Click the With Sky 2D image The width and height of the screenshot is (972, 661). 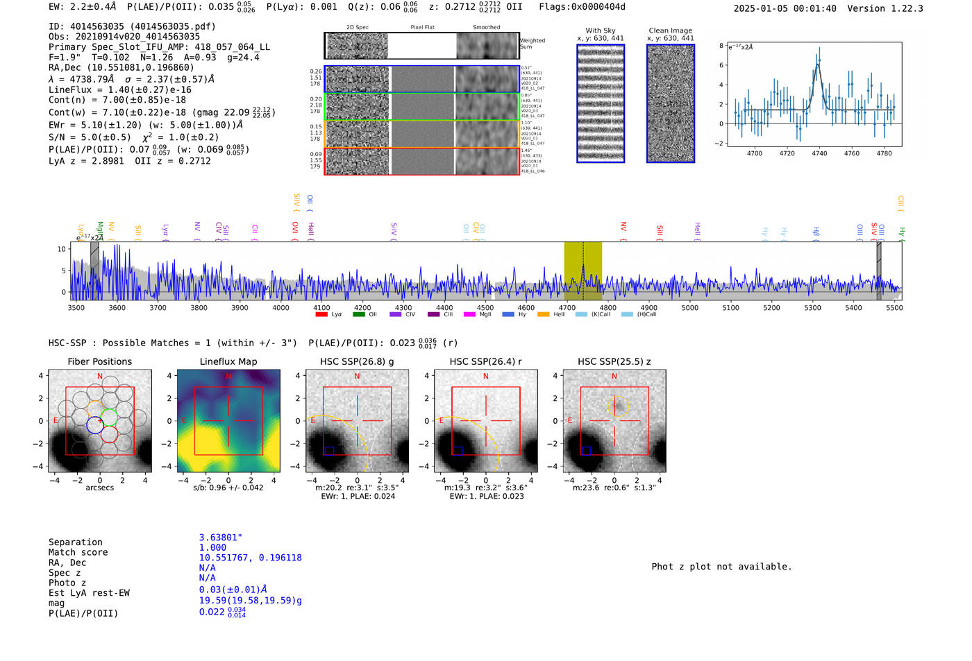pos(601,103)
